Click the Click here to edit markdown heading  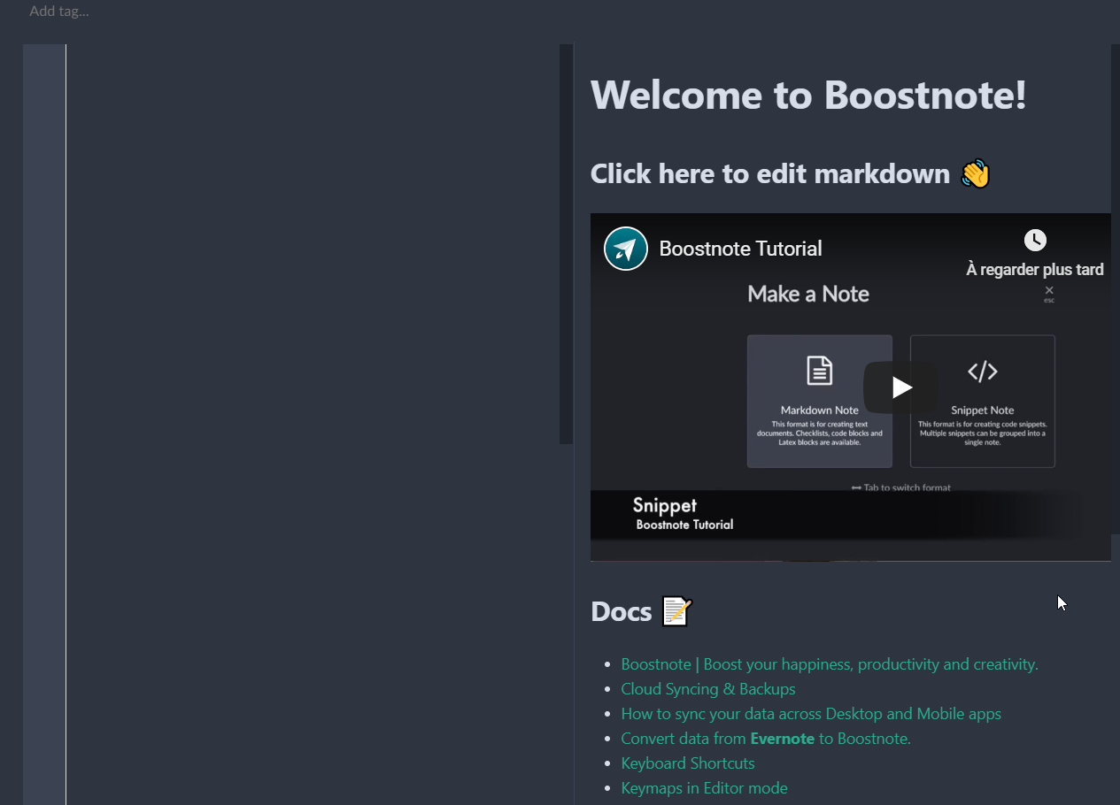770,173
